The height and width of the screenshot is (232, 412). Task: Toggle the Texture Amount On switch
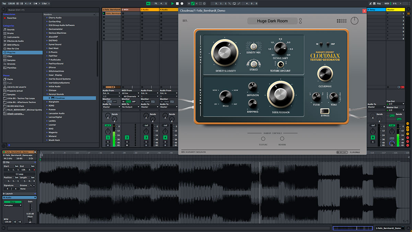pos(281,64)
